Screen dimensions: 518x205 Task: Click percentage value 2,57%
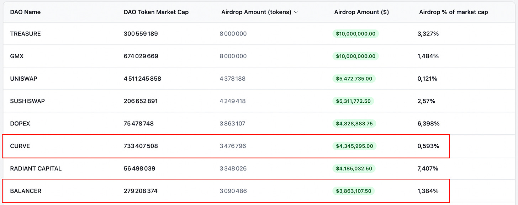(x=426, y=101)
